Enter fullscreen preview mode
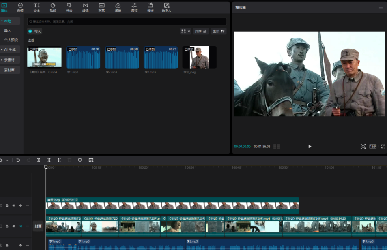Image resolution: width=387 pixels, height=250 pixels. pos(383,146)
